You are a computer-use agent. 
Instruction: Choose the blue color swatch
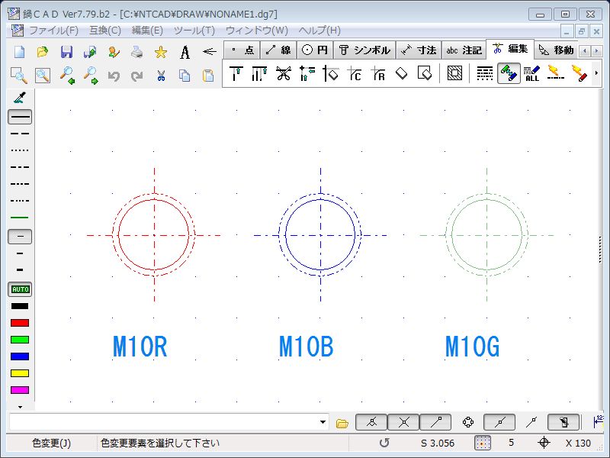(x=20, y=356)
